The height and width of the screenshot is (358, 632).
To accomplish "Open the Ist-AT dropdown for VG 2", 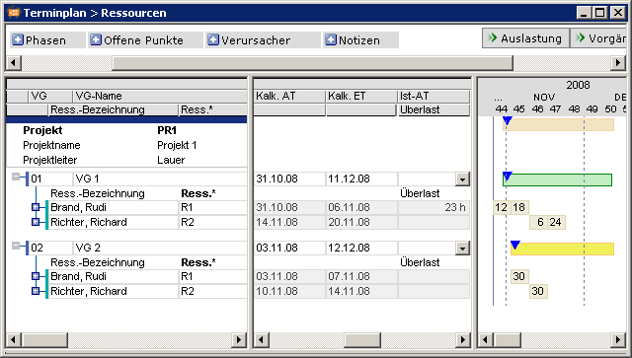I will point(462,249).
